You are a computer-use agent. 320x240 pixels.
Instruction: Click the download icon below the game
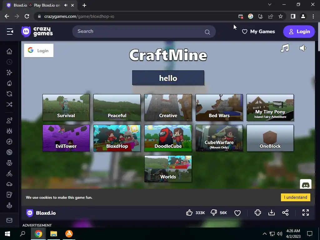tap(272, 212)
